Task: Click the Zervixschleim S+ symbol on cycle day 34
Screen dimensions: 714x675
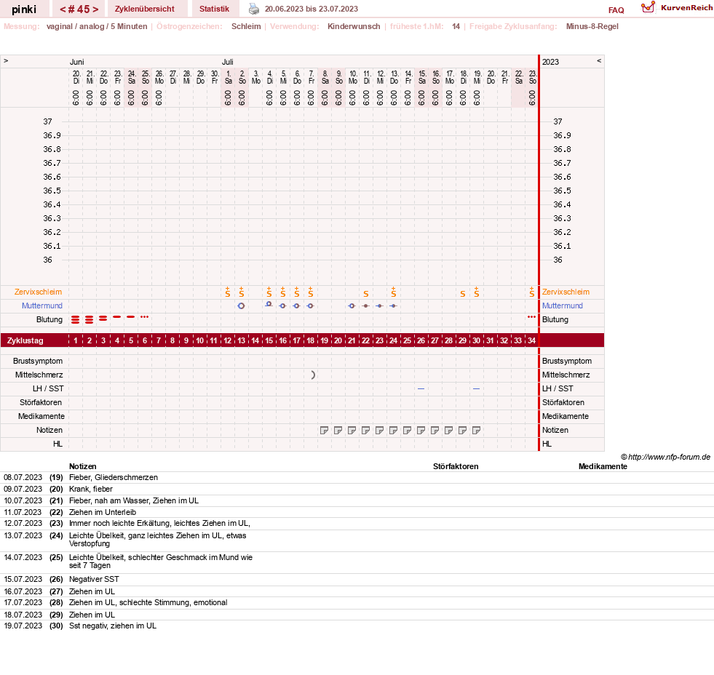Action: 532,292
